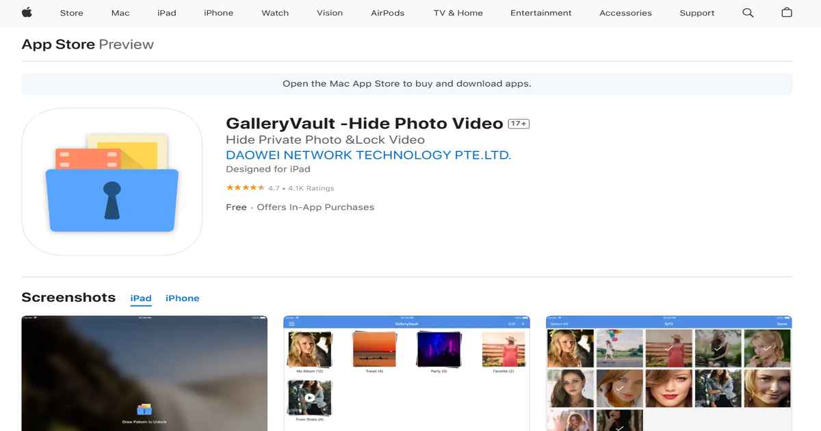The height and width of the screenshot is (431, 821).
Task: Go to the iPhone nav item
Action: tap(219, 13)
